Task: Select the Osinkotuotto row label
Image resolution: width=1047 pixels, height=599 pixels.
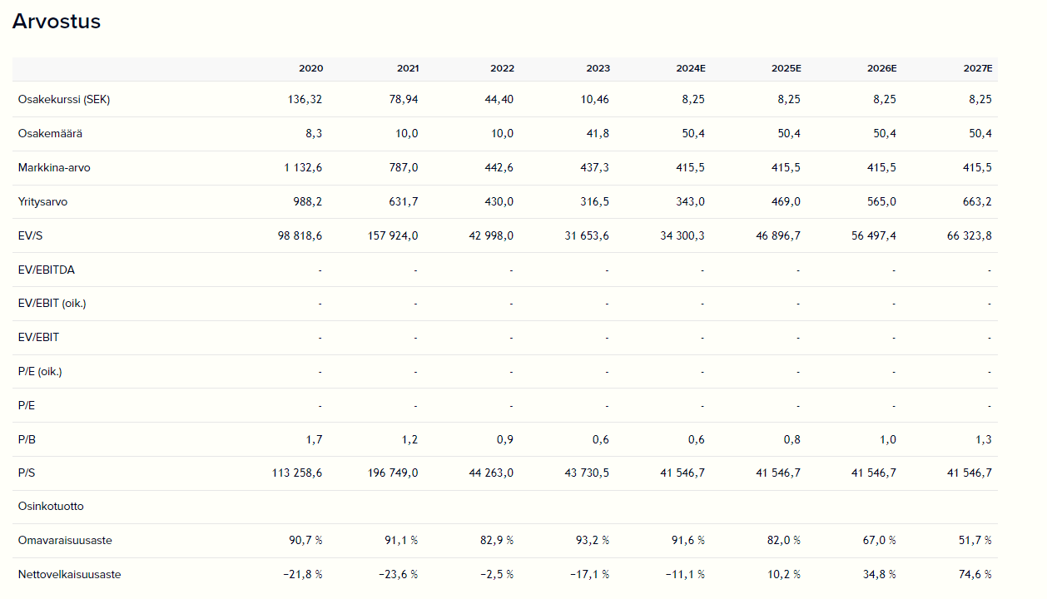Action: 51,506
